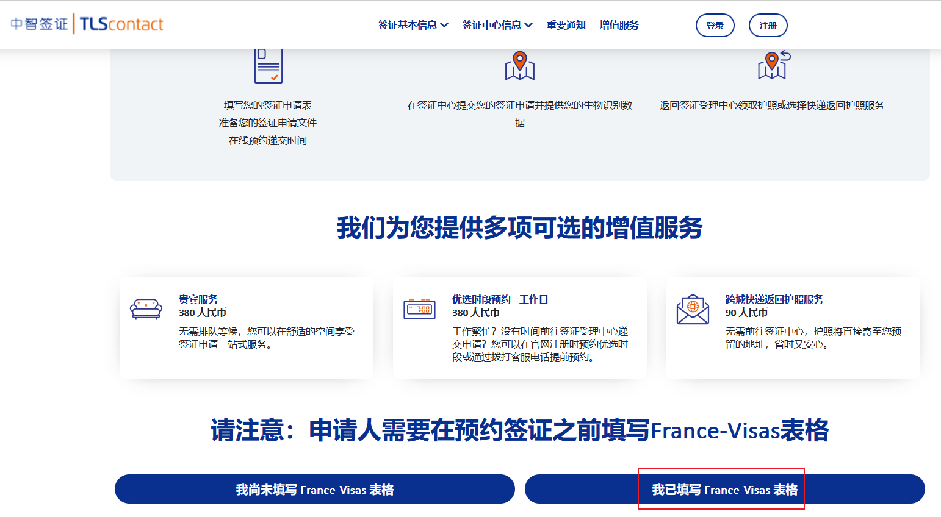
Task: Select the envelope icon for 跨城快递返回护照服务
Action: tap(693, 310)
